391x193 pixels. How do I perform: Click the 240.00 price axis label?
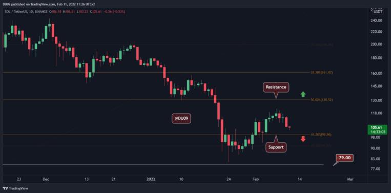(377, 21)
